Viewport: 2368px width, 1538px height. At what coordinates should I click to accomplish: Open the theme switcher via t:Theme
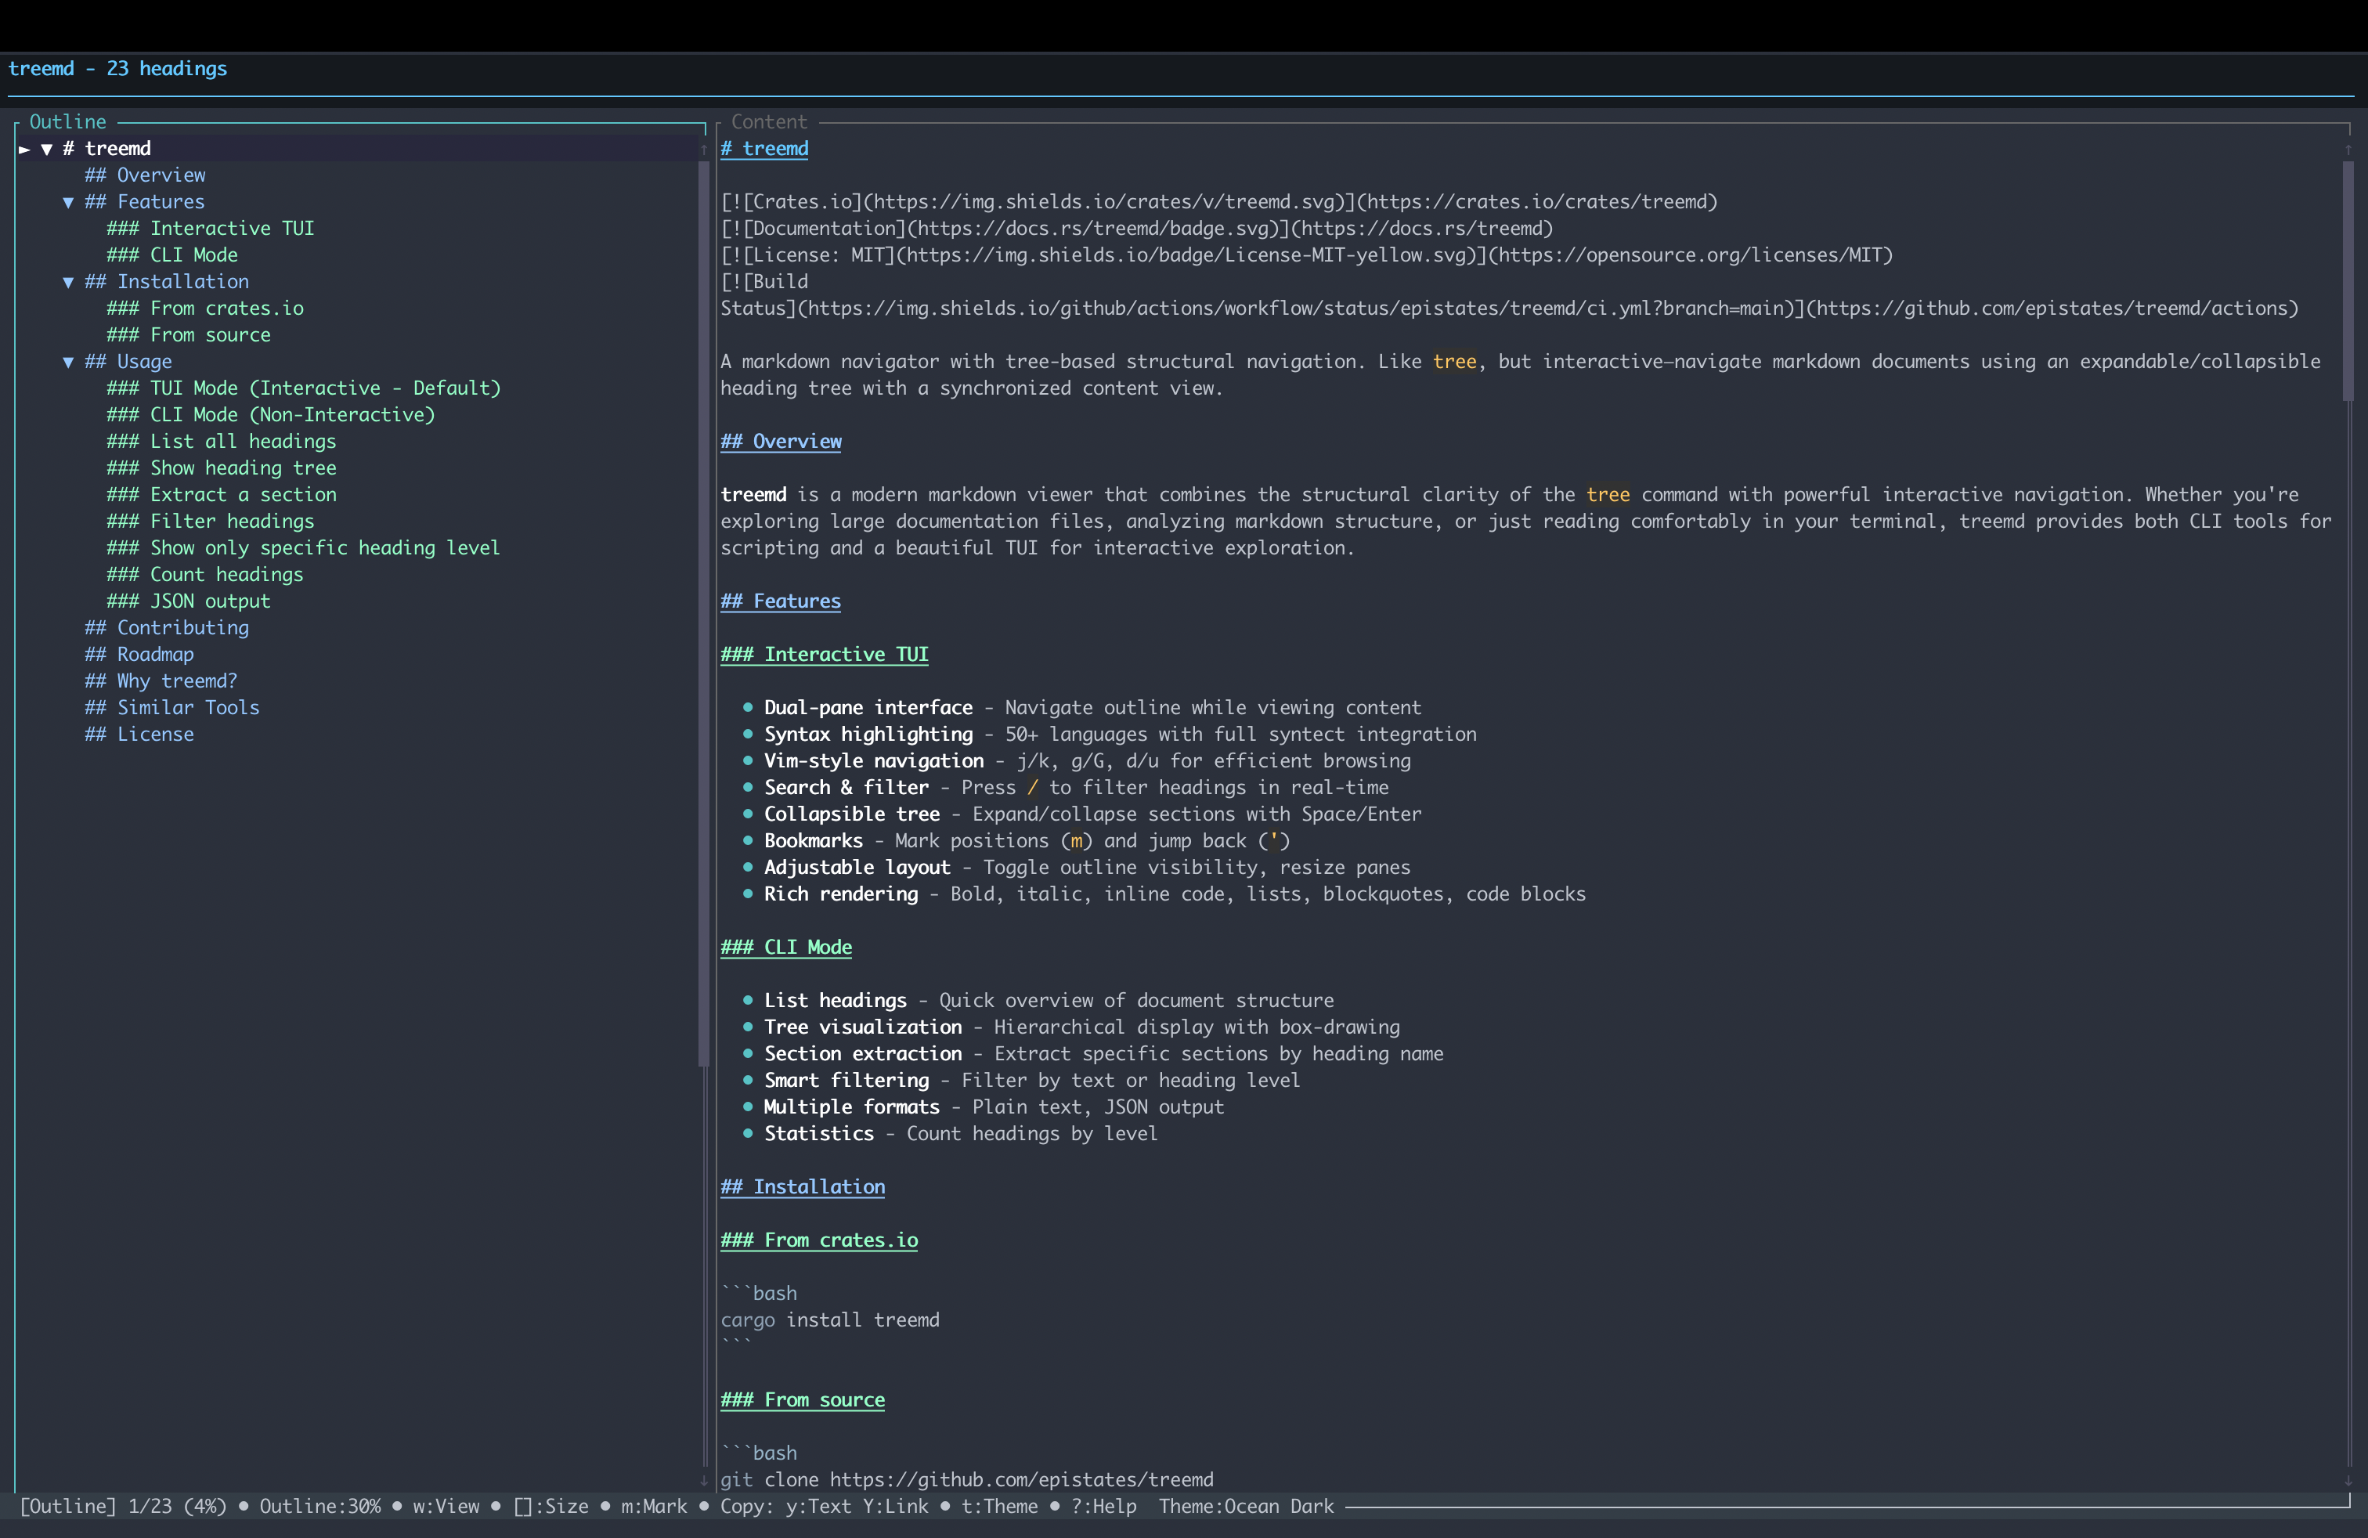tap(998, 1506)
